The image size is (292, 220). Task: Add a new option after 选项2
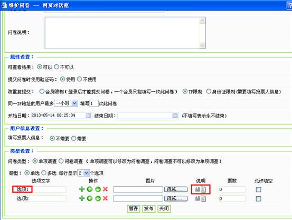[82, 198]
